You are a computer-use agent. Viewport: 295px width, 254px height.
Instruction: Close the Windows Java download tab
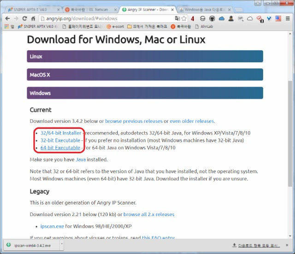coord(230,10)
